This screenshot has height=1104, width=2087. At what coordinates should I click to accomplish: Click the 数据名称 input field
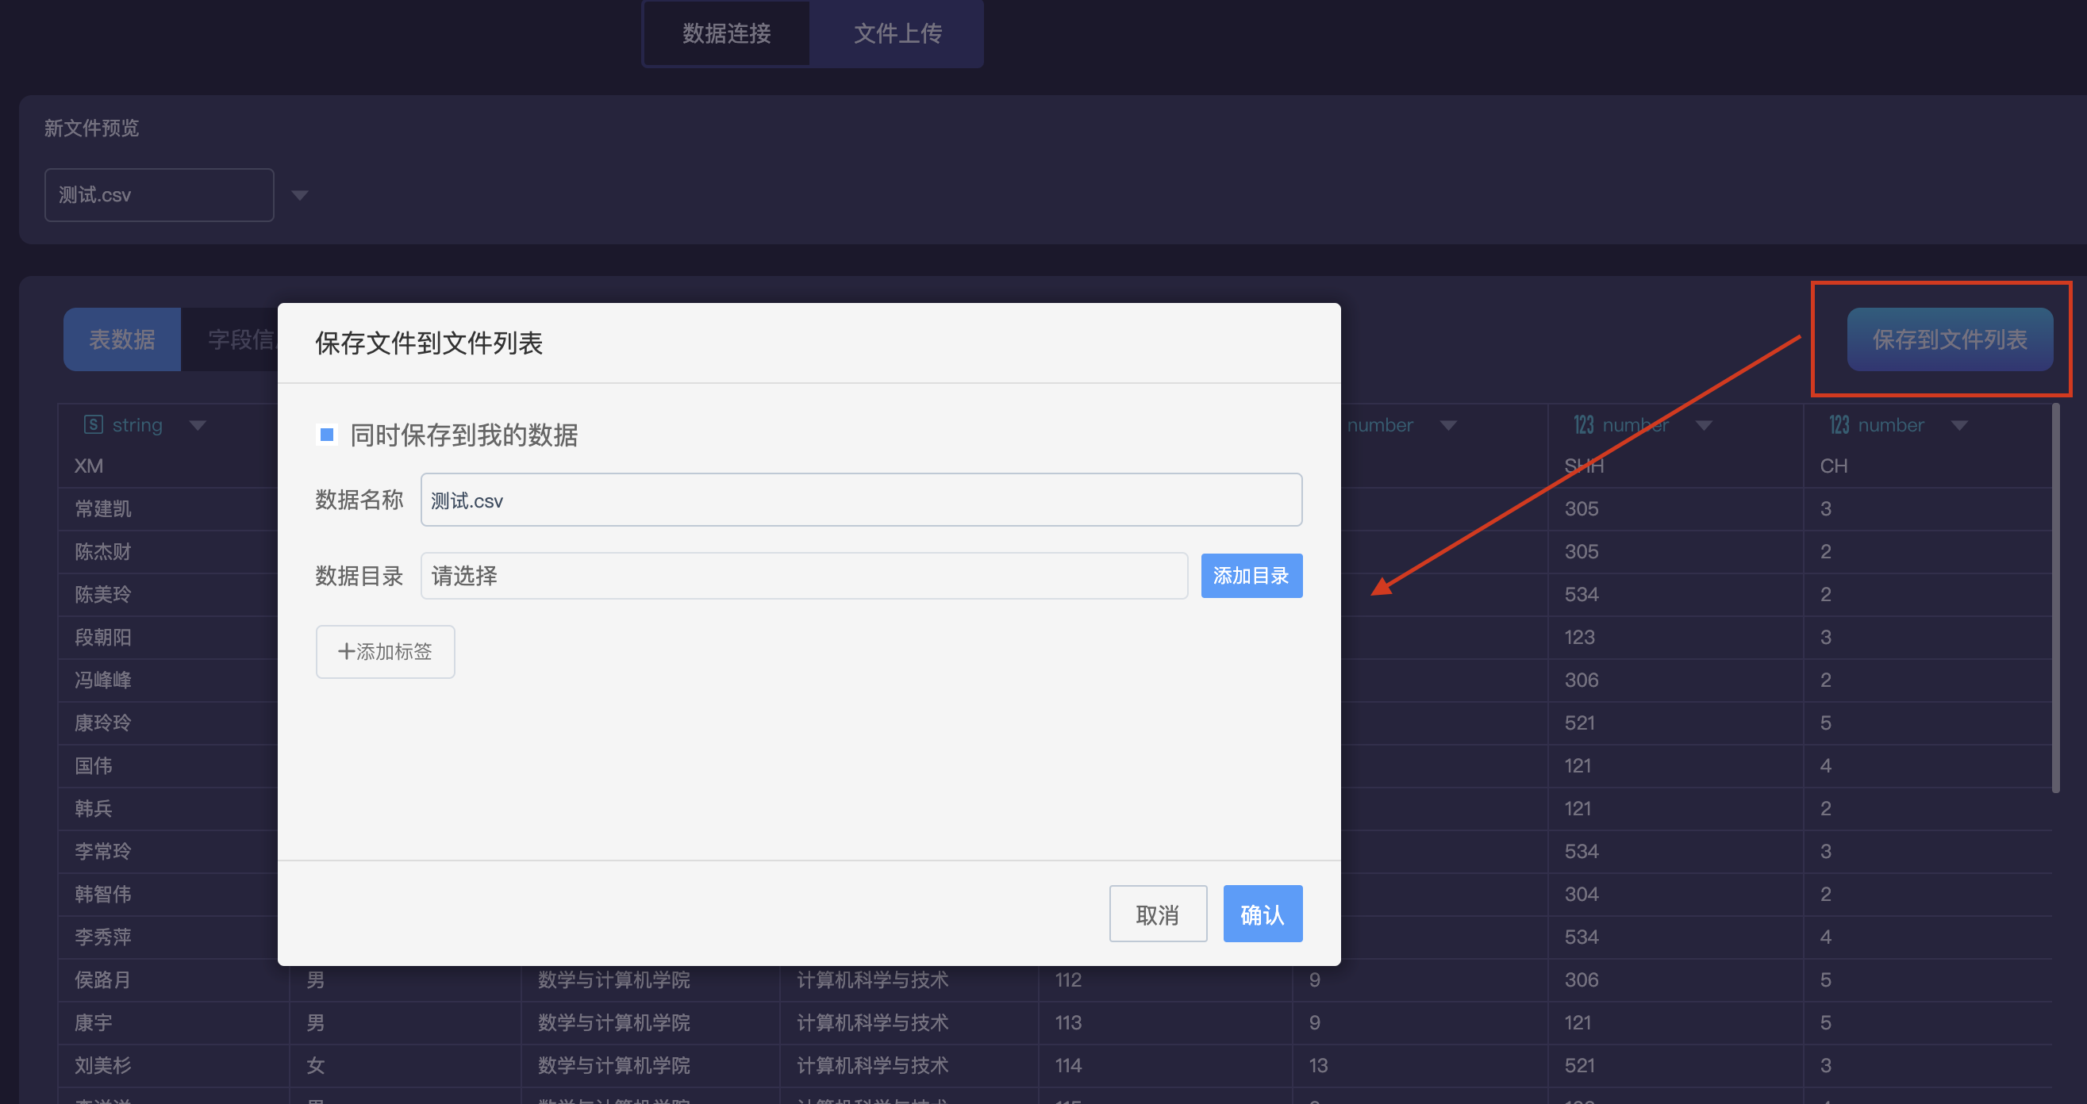click(x=860, y=500)
